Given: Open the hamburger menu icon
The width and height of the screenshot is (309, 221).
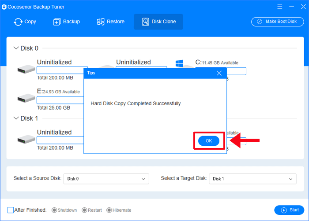Looking at the screenshot, I should coord(279,7).
